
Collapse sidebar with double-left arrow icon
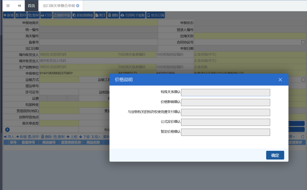19,6
